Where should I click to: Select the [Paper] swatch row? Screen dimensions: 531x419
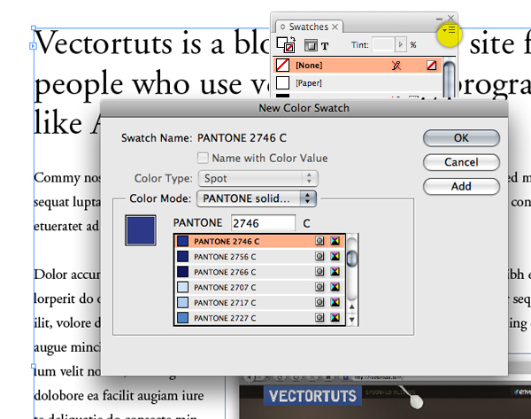358,82
